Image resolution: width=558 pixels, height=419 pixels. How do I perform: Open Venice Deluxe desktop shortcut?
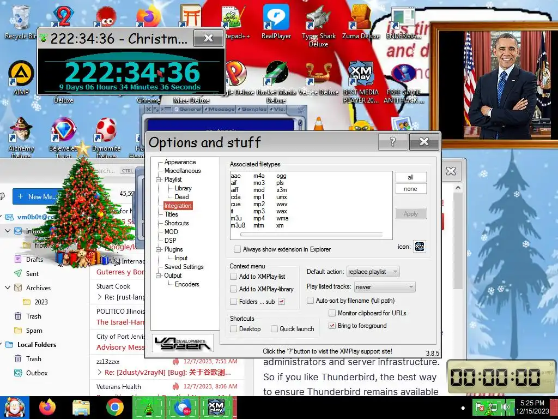318,79
